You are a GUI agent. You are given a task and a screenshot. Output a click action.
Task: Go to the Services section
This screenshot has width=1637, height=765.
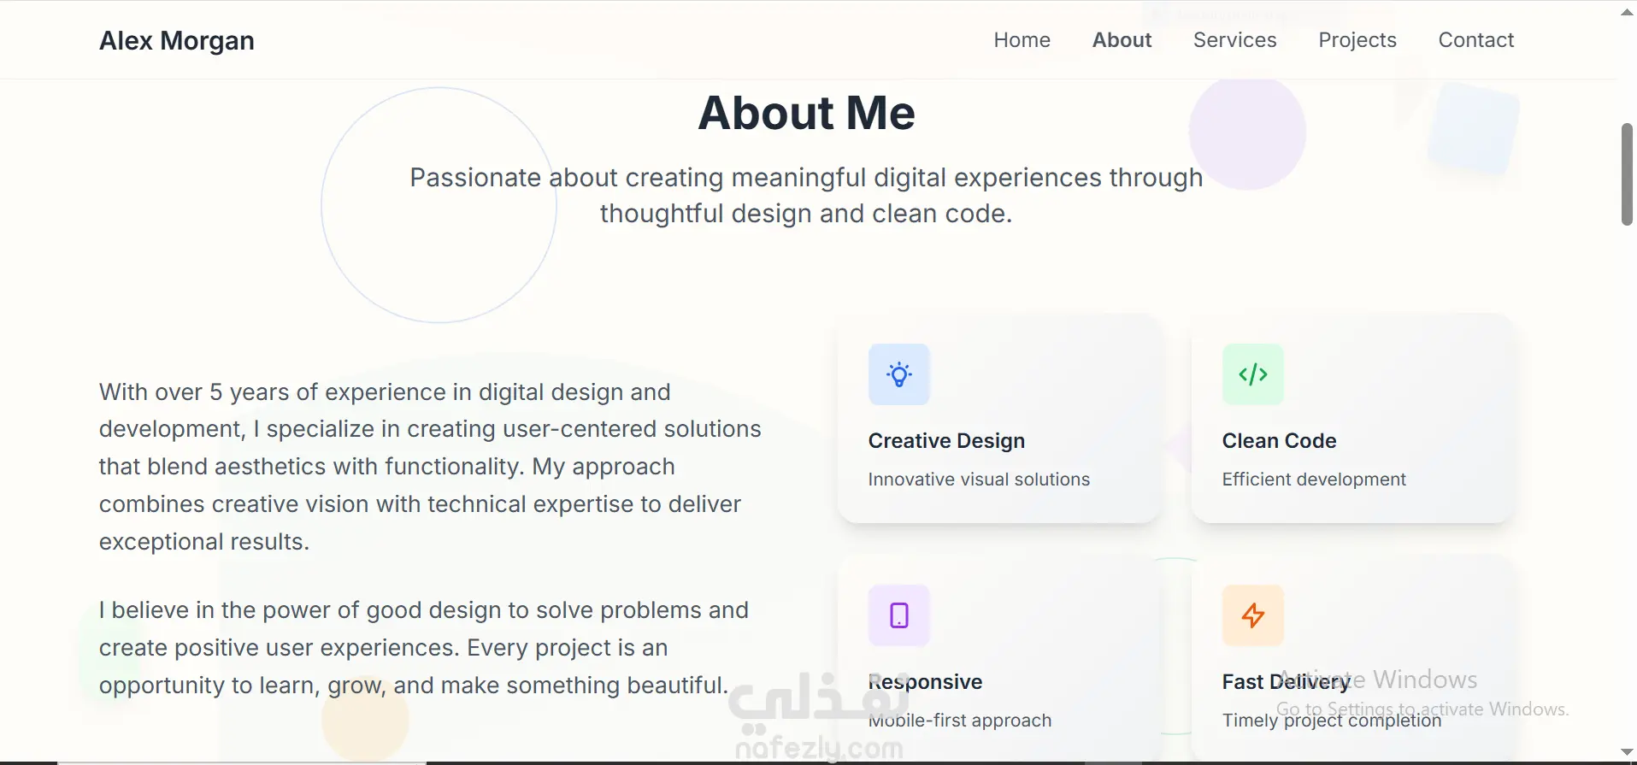click(1234, 40)
